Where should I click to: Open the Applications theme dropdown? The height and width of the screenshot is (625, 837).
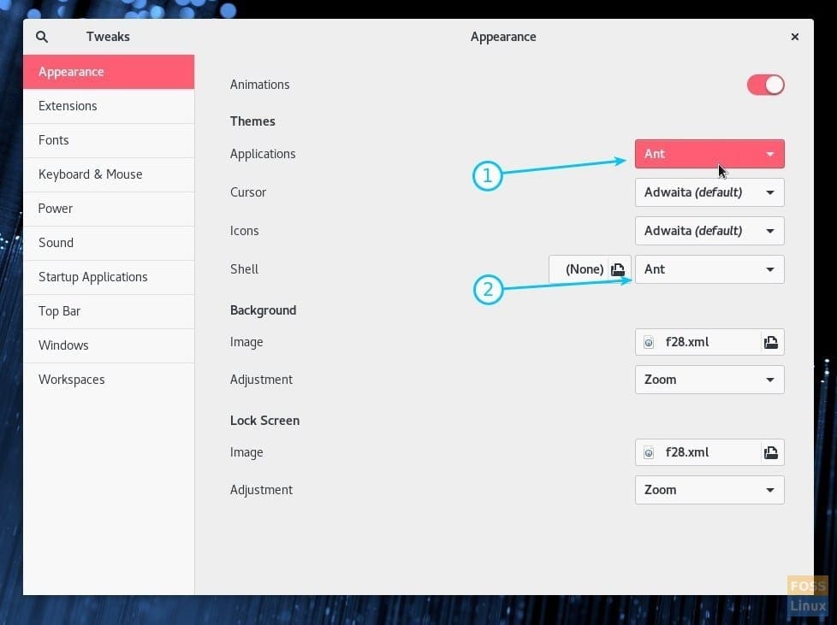coord(709,154)
